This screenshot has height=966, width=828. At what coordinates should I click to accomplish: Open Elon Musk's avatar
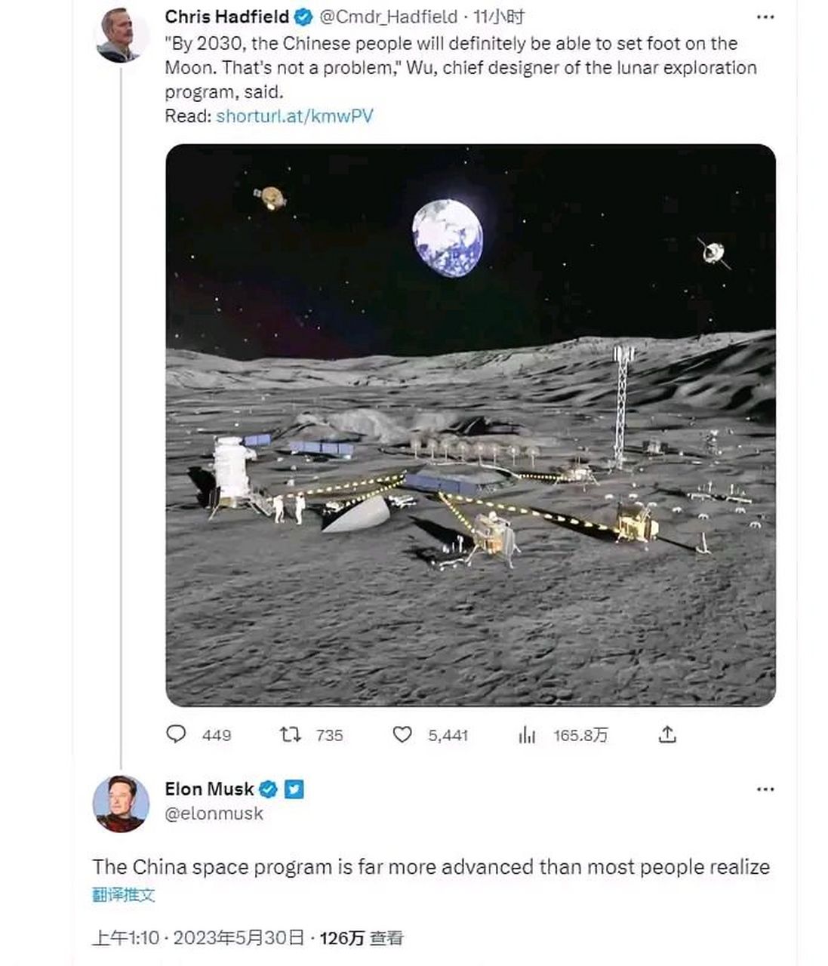click(121, 804)
